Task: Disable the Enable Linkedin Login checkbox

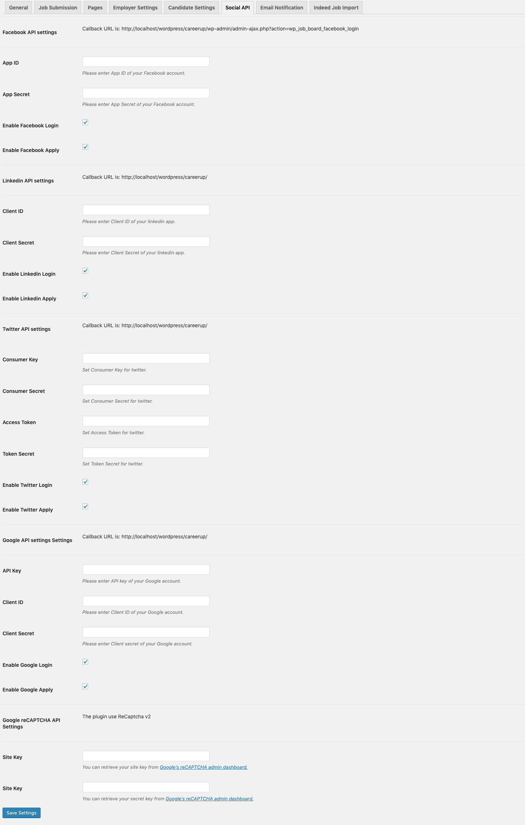Action: [x=85, y=271]
